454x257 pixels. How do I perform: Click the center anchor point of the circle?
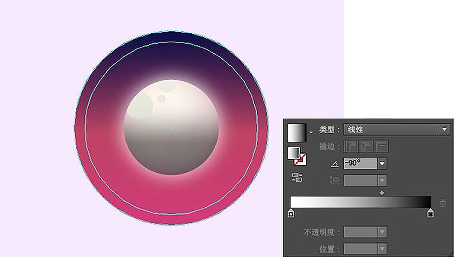(x=172, y=128)
